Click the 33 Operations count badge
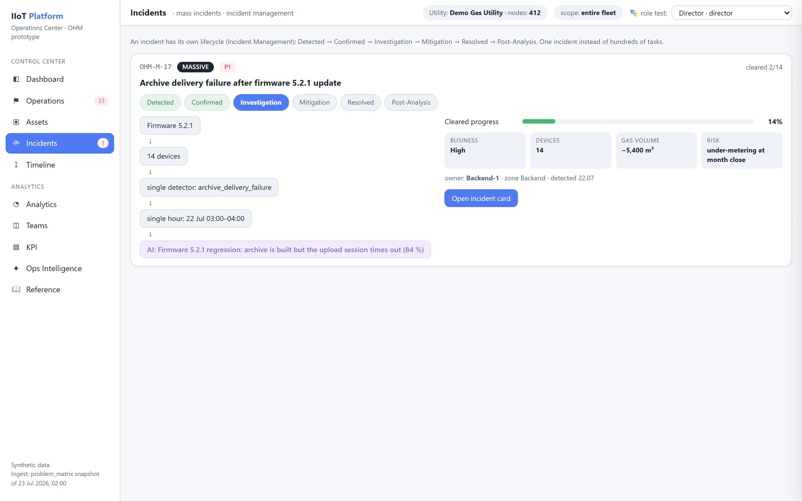 [x=101, y=101]
